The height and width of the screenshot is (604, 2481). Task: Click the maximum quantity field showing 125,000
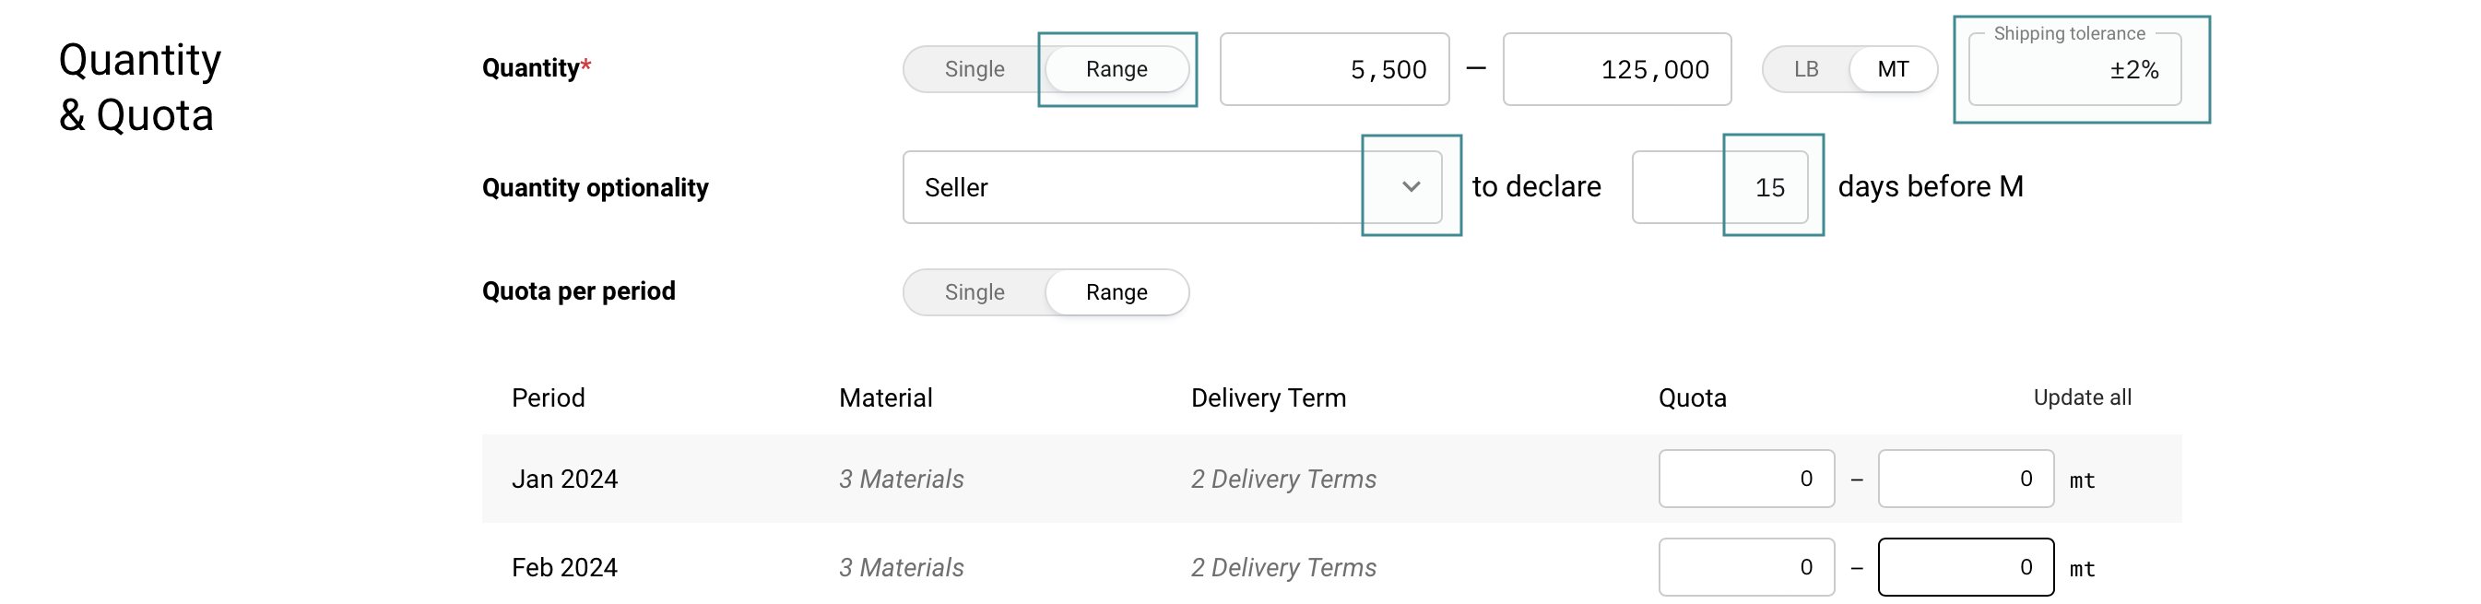tap(1616, 69)
